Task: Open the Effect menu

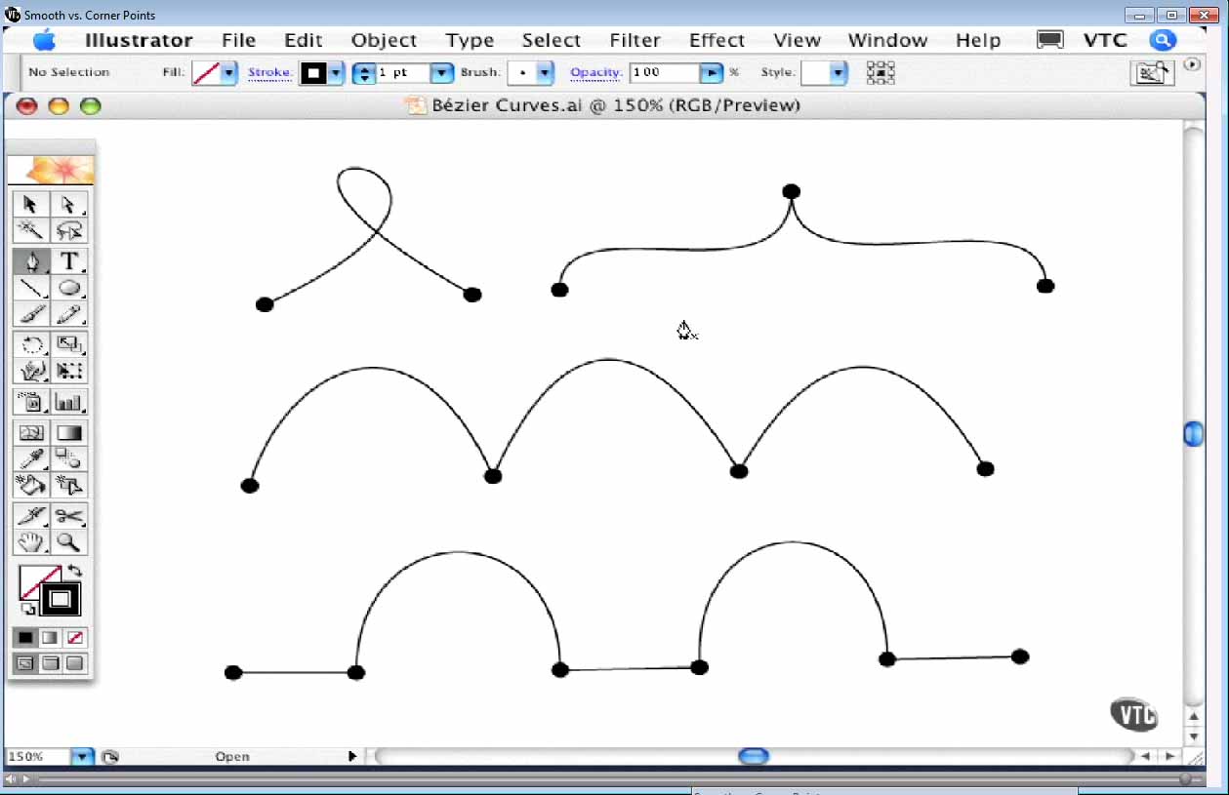Action: (x=717, y=40)
